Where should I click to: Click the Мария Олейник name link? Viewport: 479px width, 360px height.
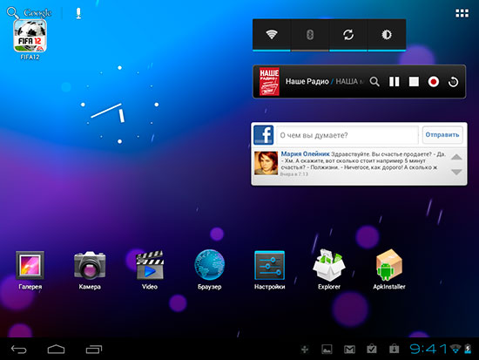[x=305, y=153]
